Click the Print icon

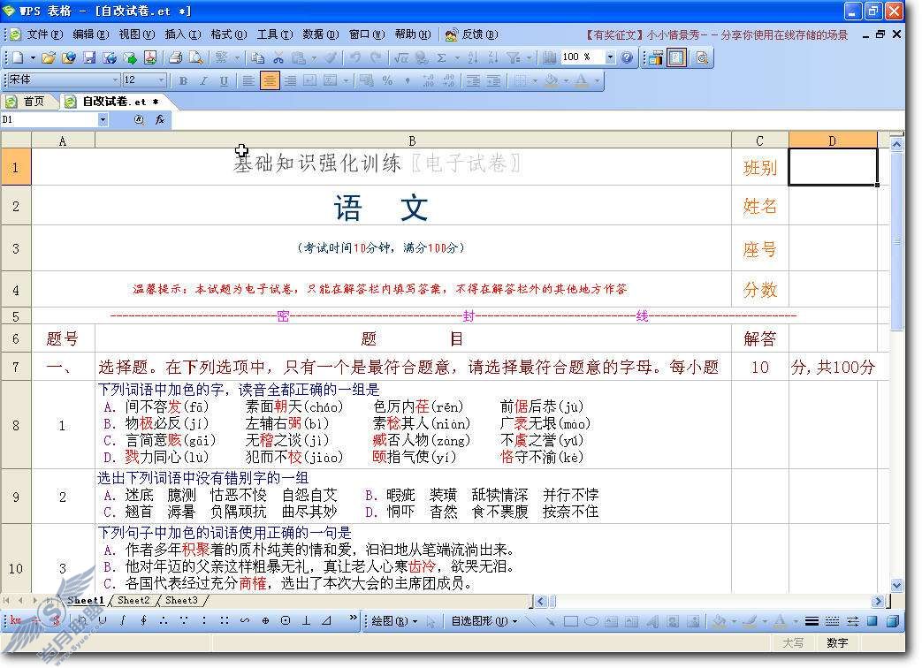[x=175, y=57]
